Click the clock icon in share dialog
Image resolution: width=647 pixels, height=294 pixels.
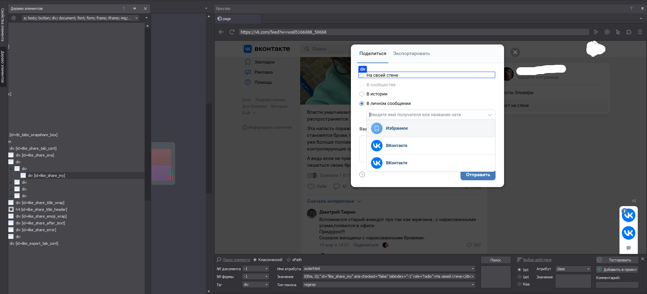[362, 174]
